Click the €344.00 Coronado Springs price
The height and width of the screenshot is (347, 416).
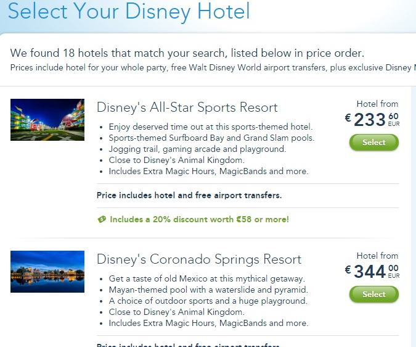click(372, 271)
